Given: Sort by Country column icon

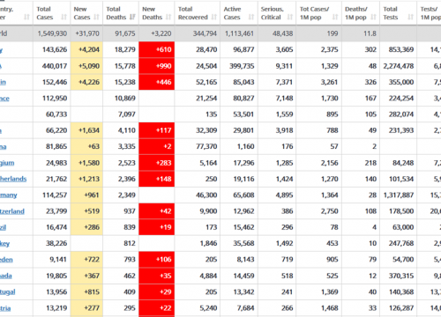Looking at the screenshot, I should coord(26,17).
